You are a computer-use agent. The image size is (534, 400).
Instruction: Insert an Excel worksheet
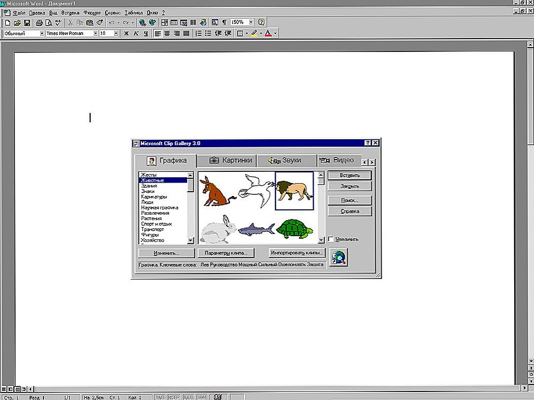(183, 23)
